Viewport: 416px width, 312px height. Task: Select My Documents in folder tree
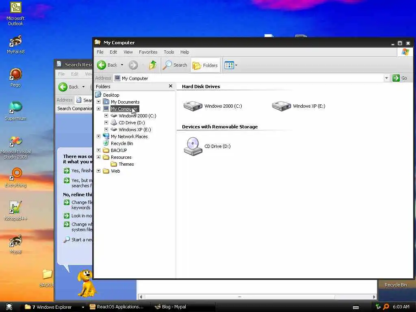125,102
